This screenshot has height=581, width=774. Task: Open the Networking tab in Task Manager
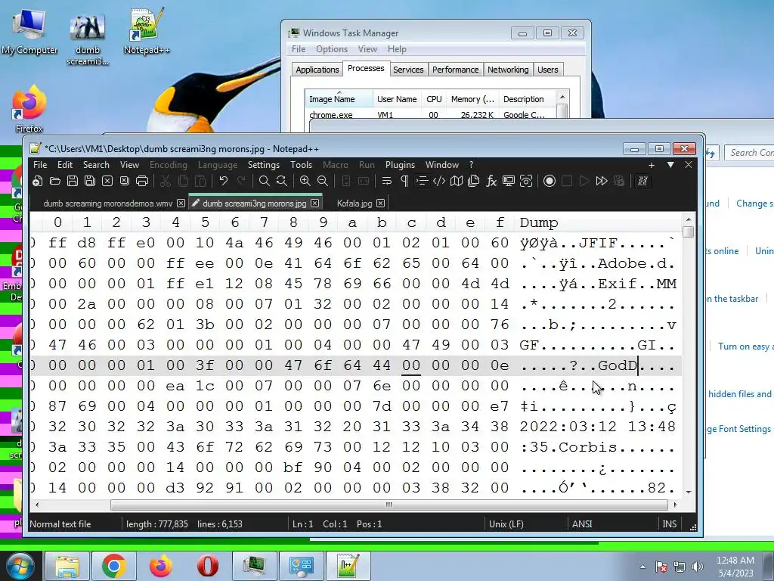508,70
